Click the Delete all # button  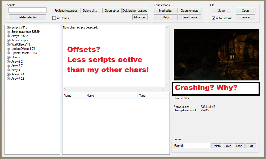(90, 11)
